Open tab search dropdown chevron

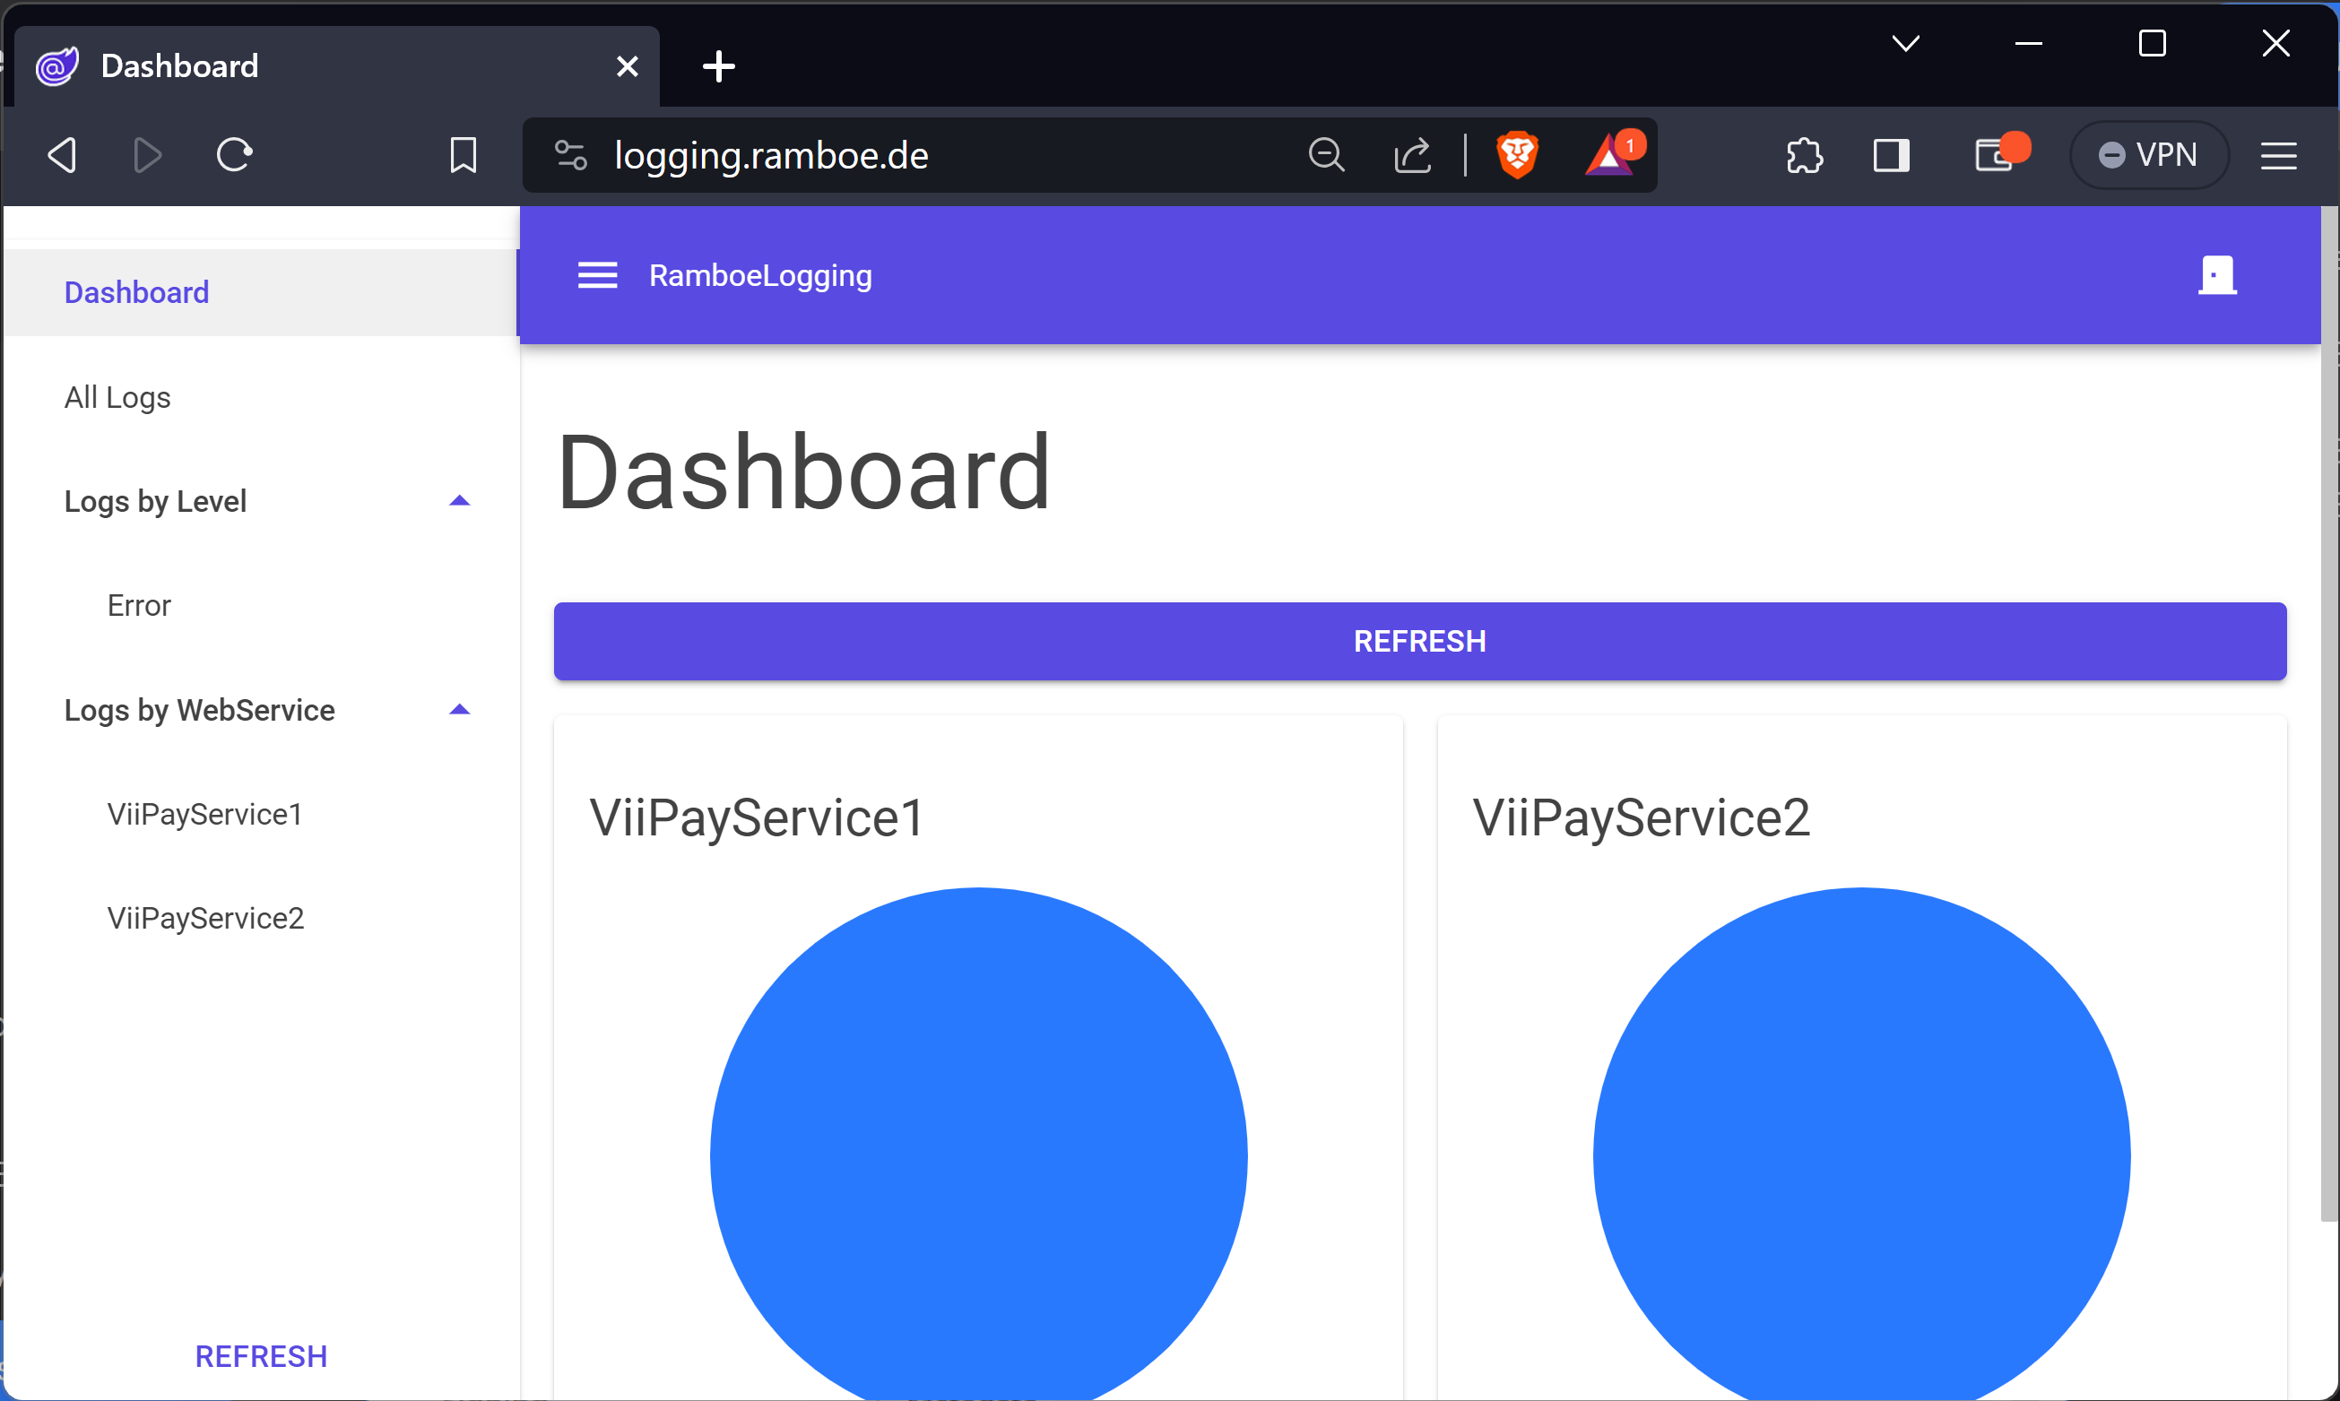tap(1905, 43)
